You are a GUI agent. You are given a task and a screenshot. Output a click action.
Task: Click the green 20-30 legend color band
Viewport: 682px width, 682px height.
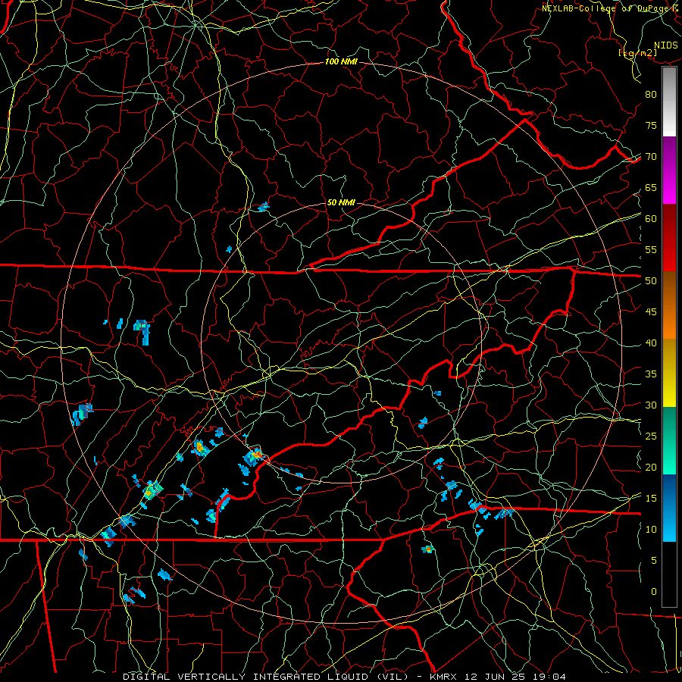click(669, 440)
